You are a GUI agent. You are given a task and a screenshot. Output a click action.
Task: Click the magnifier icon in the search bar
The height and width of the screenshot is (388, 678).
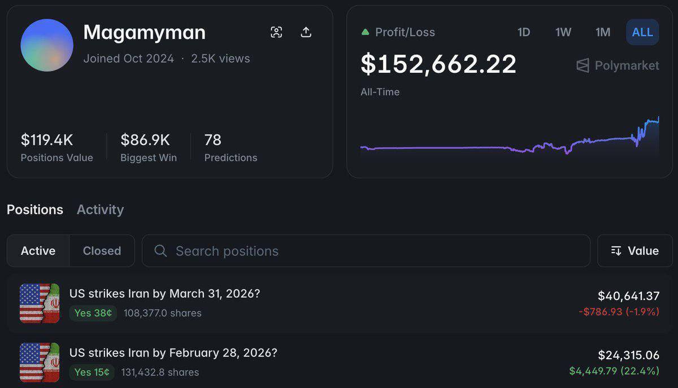tap(160, 250)
